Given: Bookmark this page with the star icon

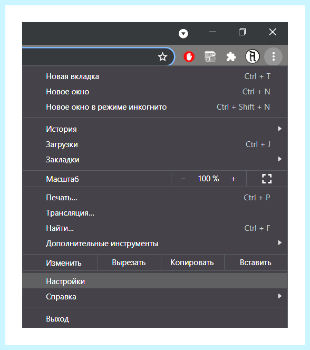Looking at the screenshot, I should click(x=162, y=57).
